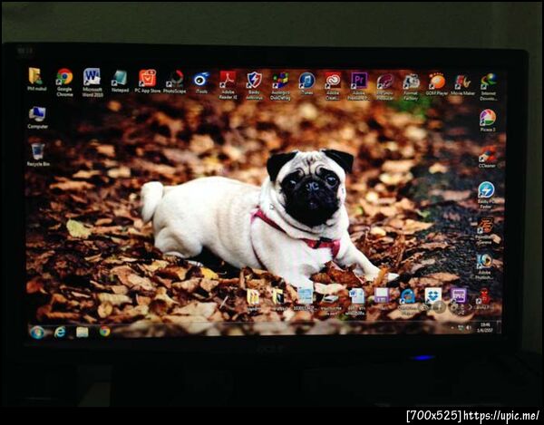The width and height of the screenshot is (544, 425).
Task: Open the Movie Maker shortcut
Action: point(462,84)
